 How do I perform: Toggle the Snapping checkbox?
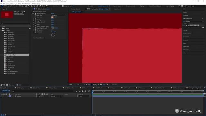(63, 6)
